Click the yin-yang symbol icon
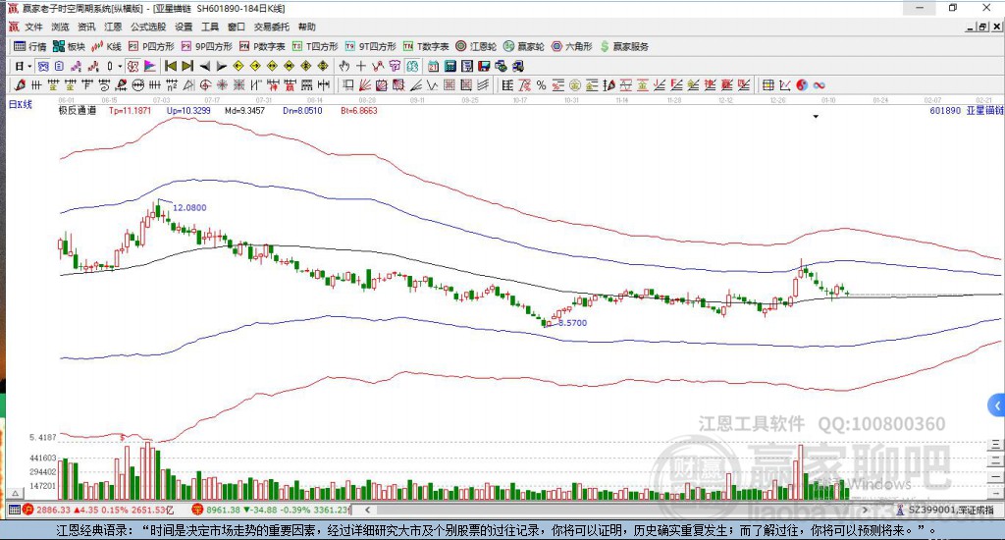 pyautogui.click(x=802, y=85)
